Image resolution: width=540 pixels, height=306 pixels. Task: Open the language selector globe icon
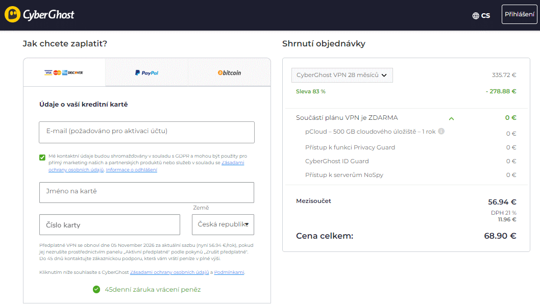pyautogui.click(x=475, y=15)
